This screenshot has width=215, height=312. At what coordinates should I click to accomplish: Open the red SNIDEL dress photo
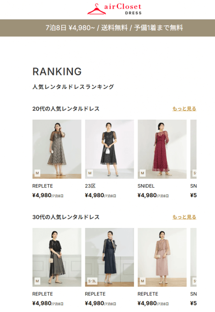(162, 149)
